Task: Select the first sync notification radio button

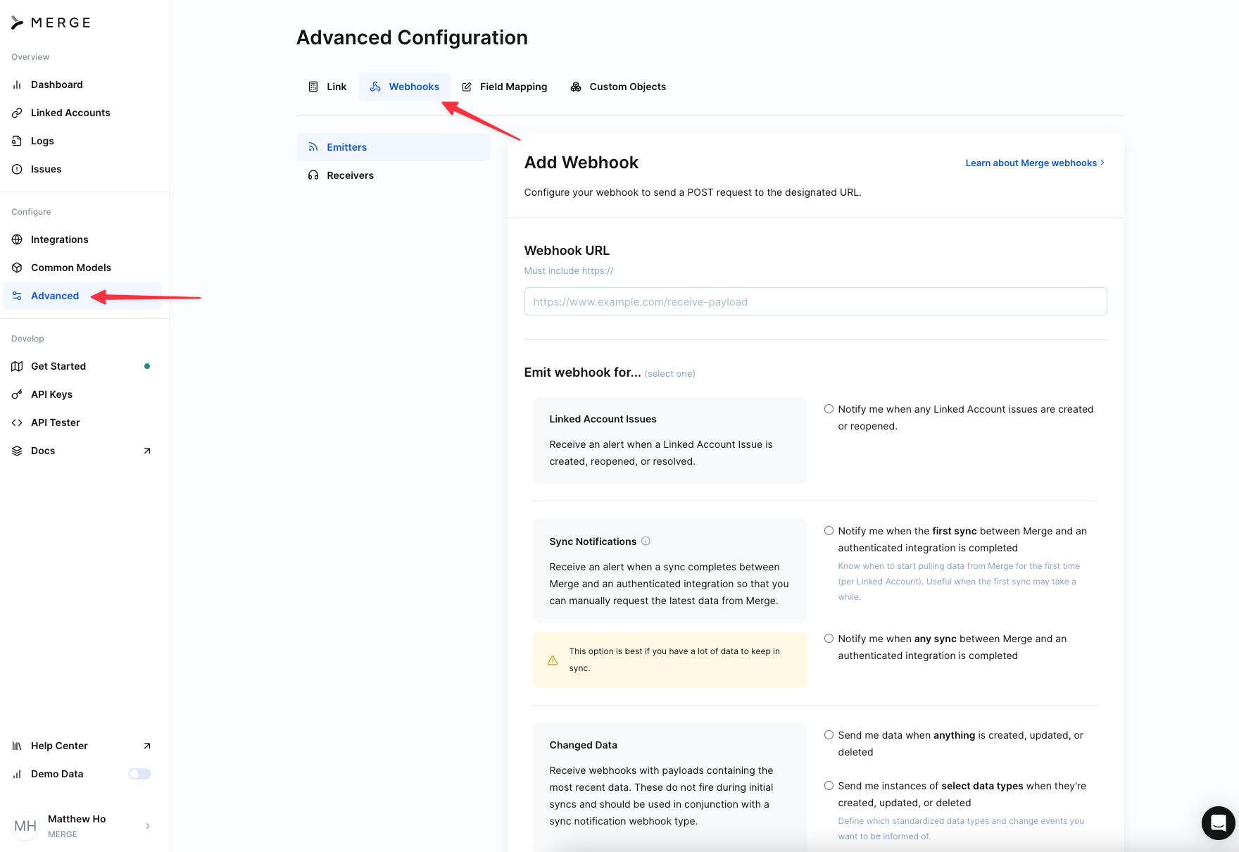Action: (829, 531)
